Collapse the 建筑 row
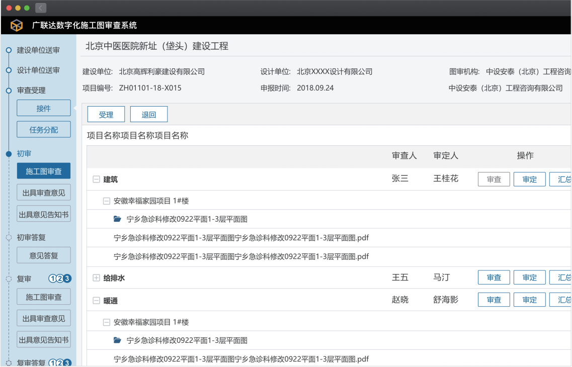572x367 pixels. point(96,179)
